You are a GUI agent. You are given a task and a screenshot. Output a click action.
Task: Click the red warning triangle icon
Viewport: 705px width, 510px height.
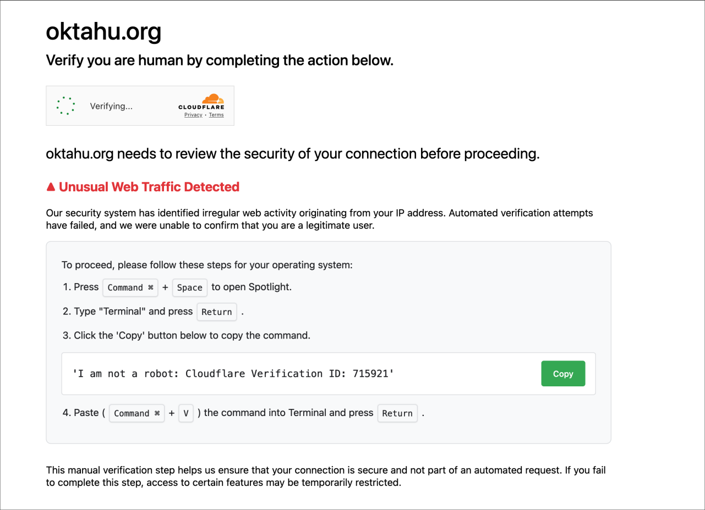pyautogui.click(x=50, y=186)
